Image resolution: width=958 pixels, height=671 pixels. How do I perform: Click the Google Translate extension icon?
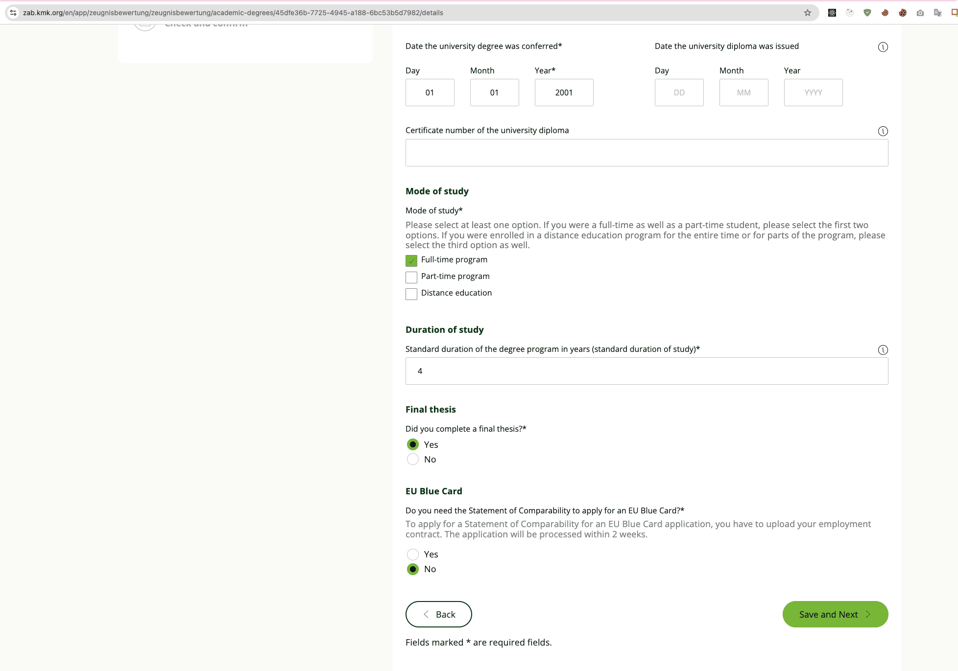pyautogui.click(x=937, y=13)
